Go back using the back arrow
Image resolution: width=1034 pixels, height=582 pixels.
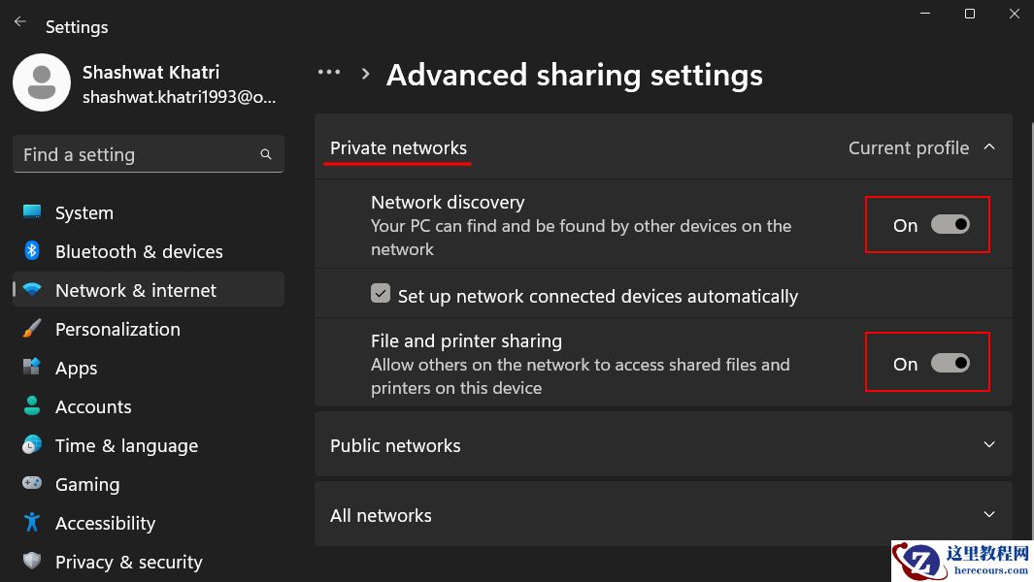point(20,22)
